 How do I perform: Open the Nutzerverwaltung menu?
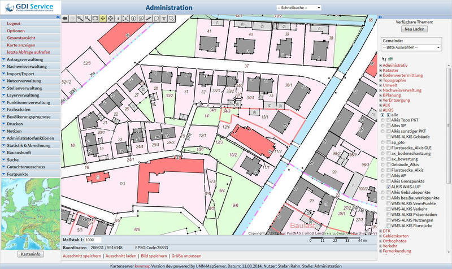(29, 81)
